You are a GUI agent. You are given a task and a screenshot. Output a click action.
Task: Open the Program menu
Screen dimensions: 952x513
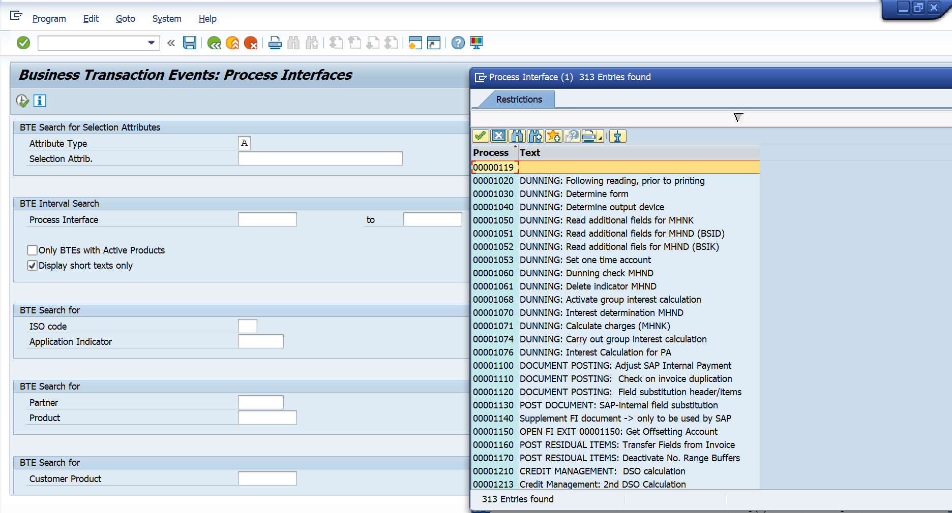click(49, 19)
